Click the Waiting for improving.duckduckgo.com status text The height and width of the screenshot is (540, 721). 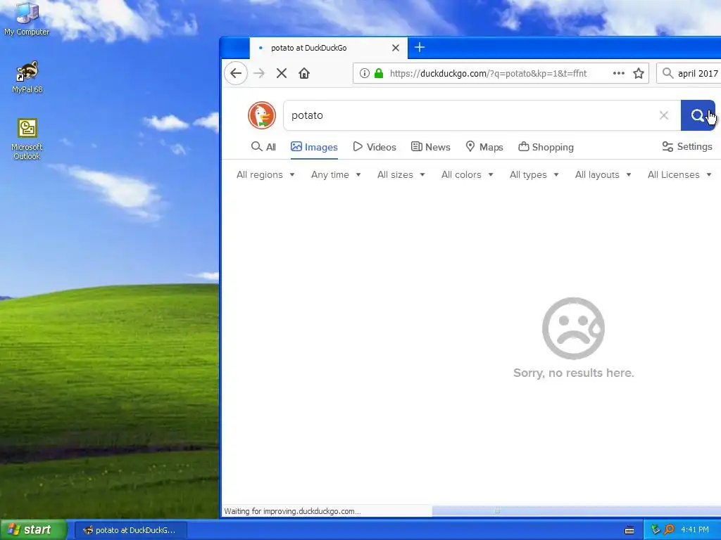pyautogui.click(x=292, y=511)
